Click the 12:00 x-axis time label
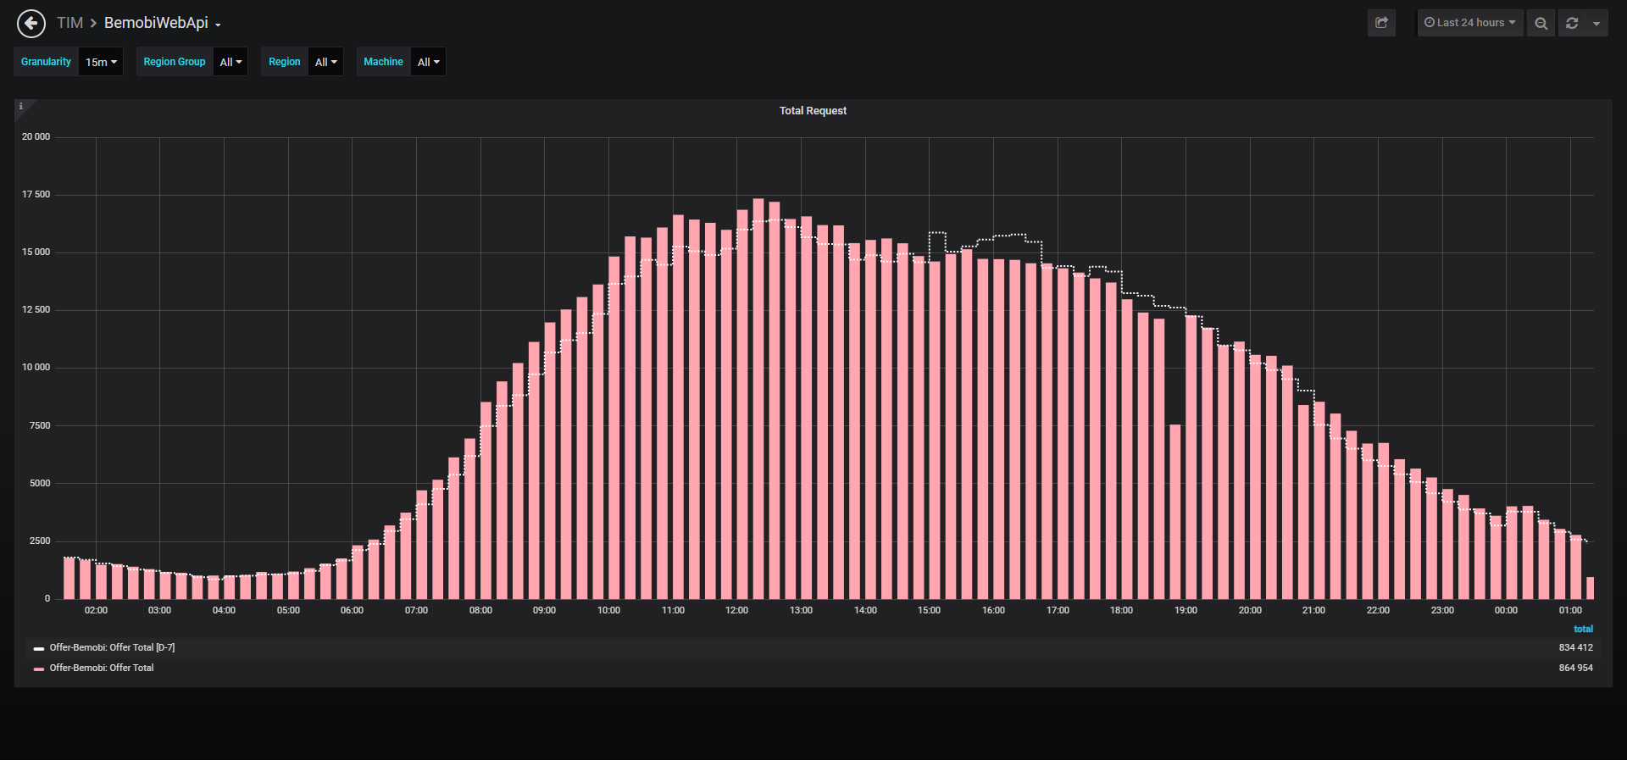The height and width of the screenshot is (760, 1627). pyautogui.click(x=736, y=610)
